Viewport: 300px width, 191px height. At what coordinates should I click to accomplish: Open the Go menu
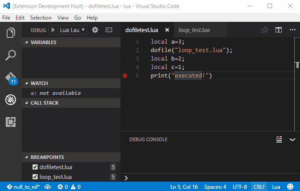click(77, 18)
